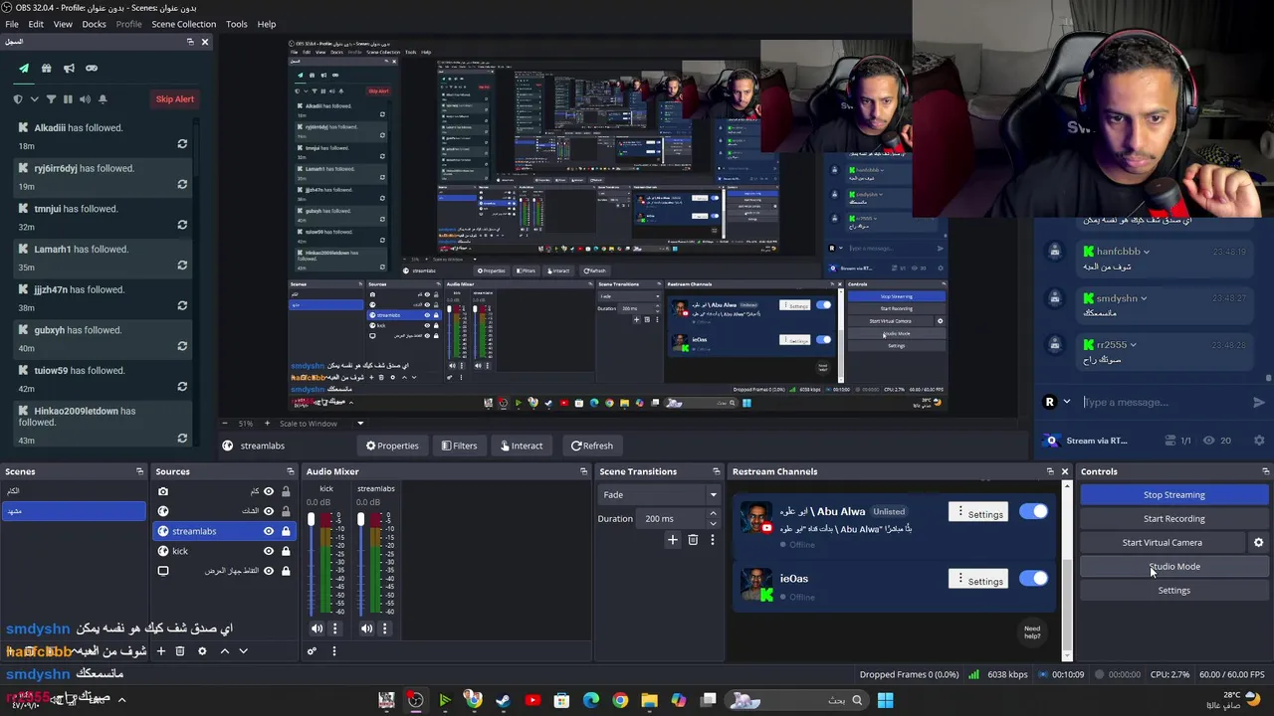1274x716 pixels.
Task: Expand smdyshn user chevron in chat
Action: (x=1144, y=298)
